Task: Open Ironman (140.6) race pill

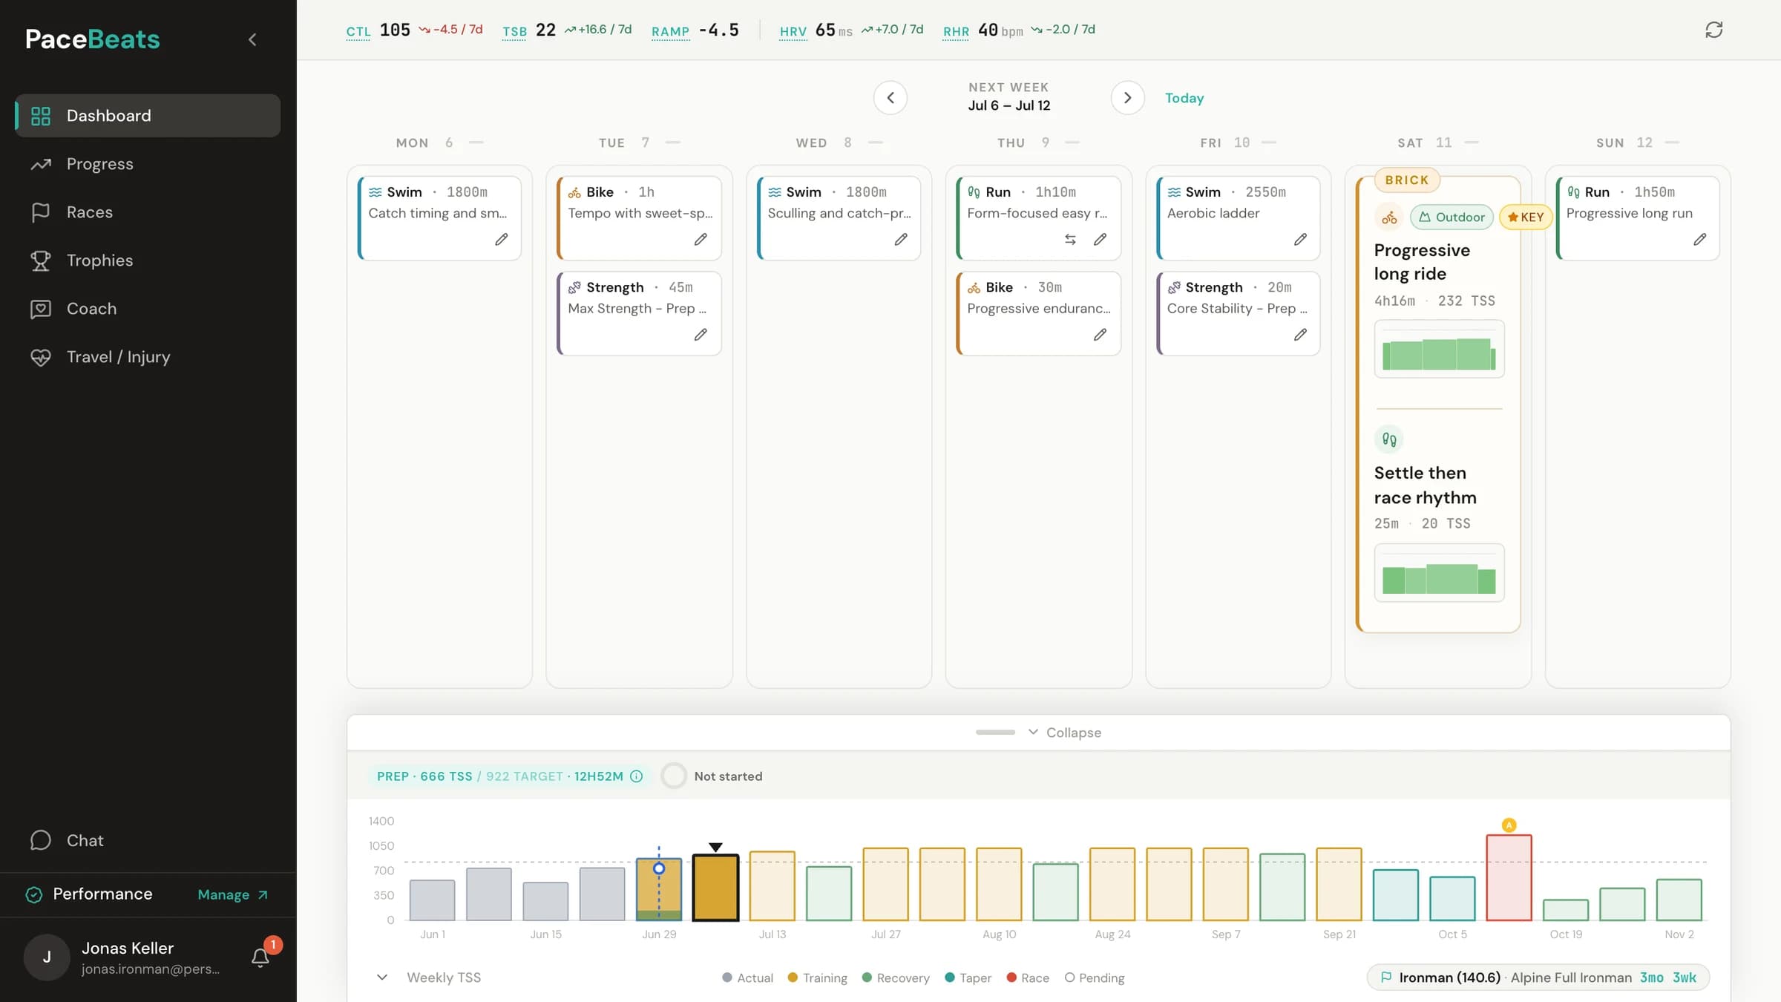Action: click(1538, 978)
